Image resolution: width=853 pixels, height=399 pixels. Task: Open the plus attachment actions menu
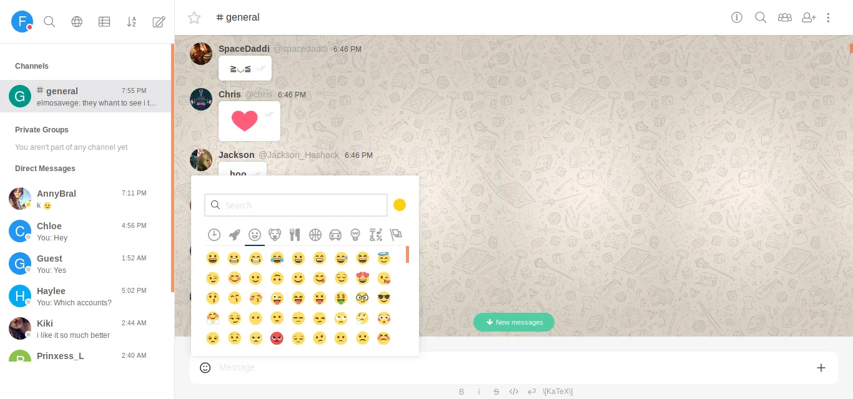821,368
